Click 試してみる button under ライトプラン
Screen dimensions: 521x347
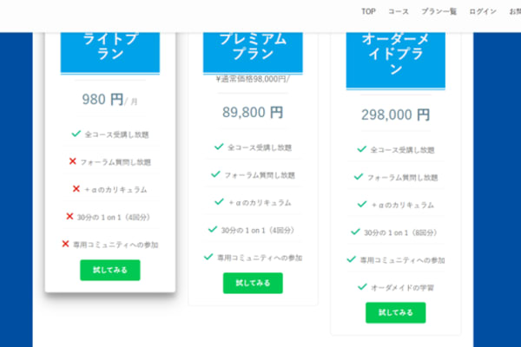click(109, 270)
